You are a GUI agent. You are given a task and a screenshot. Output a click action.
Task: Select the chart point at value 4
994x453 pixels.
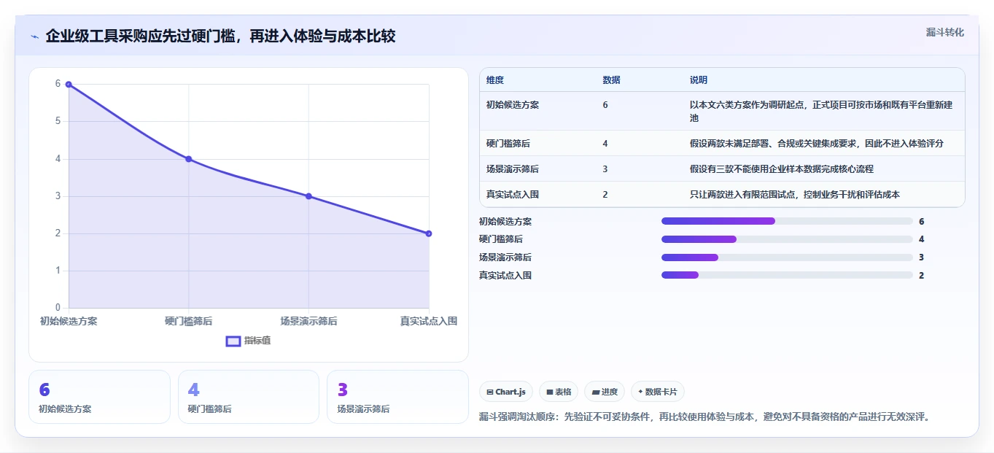(188, 159)
